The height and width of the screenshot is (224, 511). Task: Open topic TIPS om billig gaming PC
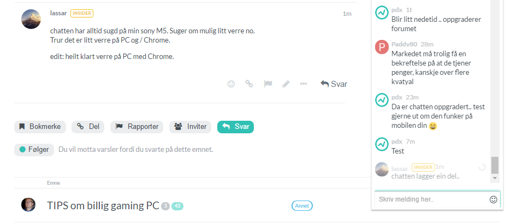[x=103, y=205]
